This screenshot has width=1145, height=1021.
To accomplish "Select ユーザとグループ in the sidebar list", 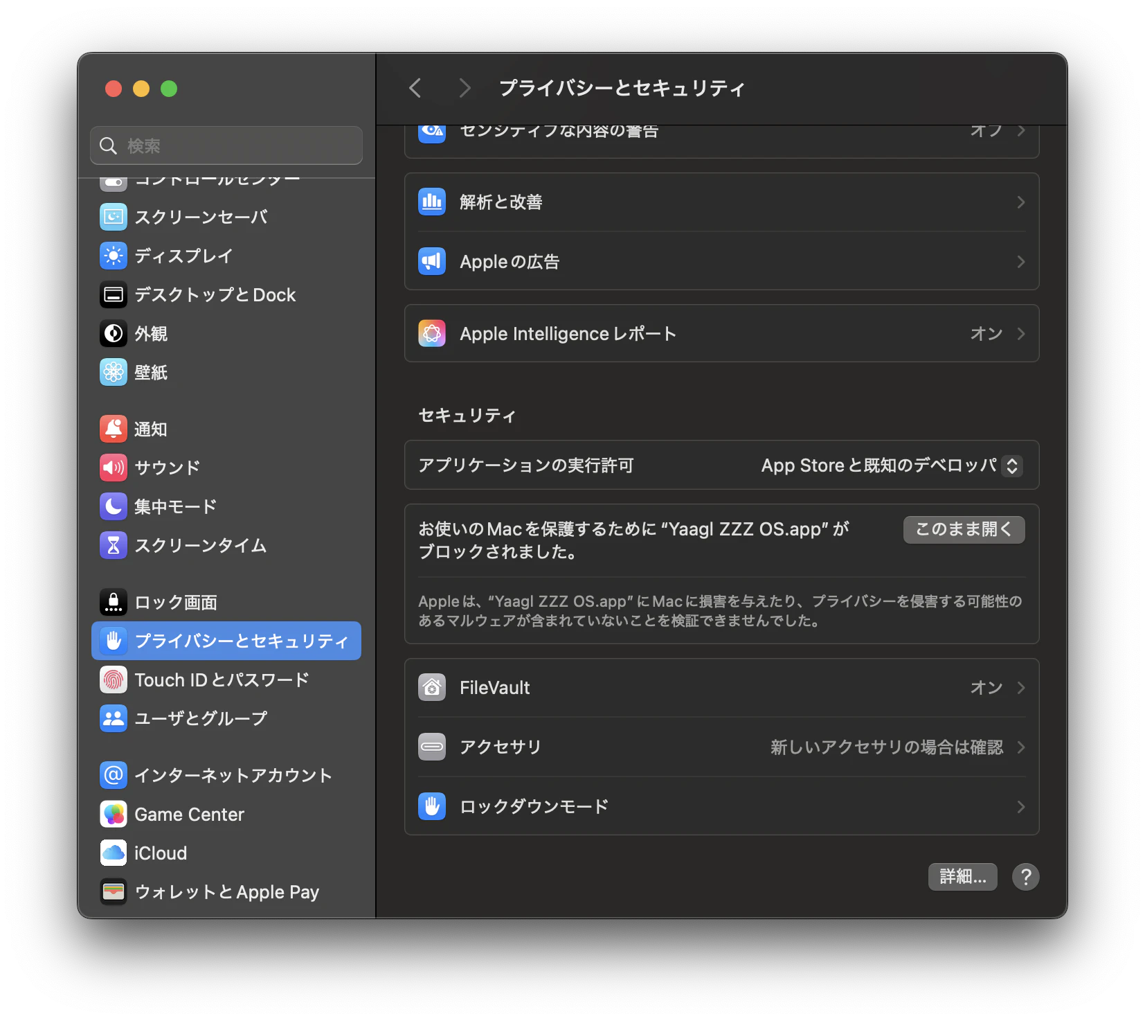I will (226, 718).
